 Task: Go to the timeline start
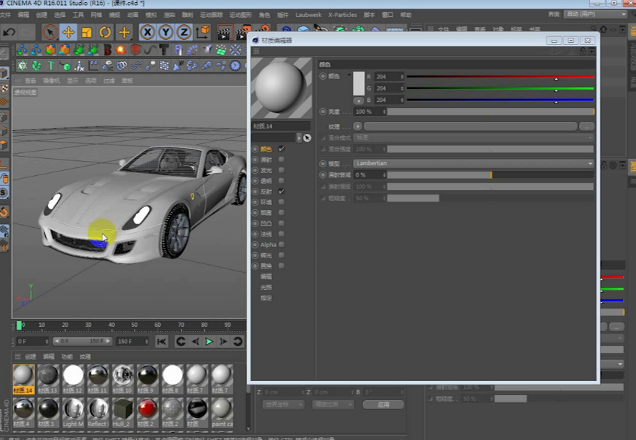coord(162,342)
